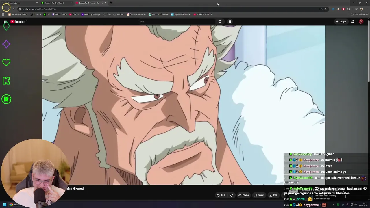Open the Spotify tray icon
370x208 pixels.
[x=338, y=205]
